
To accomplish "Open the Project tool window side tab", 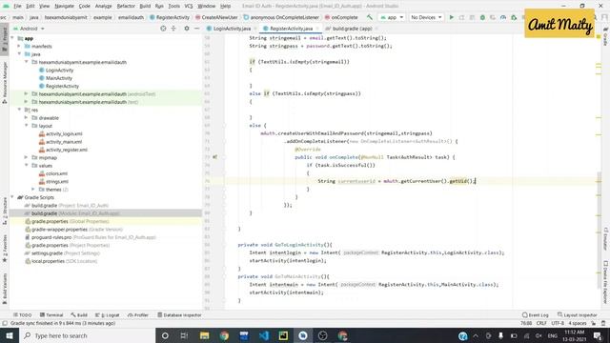I will [x=5, y=39].
